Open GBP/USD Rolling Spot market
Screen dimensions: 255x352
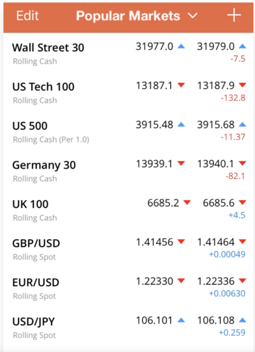129,249
